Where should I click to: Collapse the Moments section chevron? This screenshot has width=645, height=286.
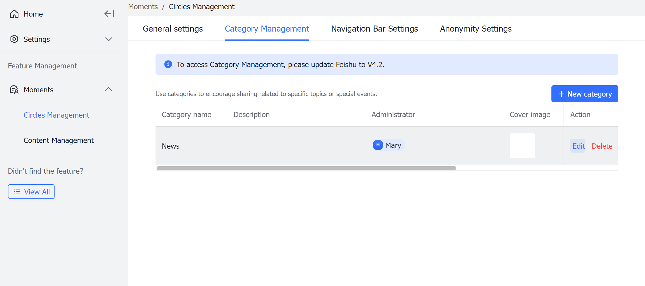109,89
